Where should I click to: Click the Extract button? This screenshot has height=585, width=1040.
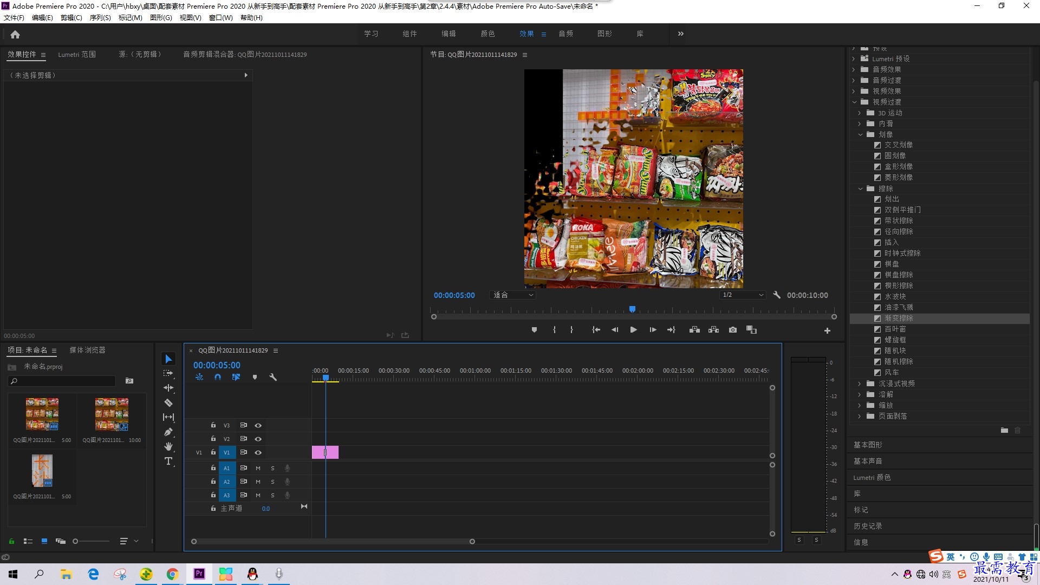(x=713, y=330)
